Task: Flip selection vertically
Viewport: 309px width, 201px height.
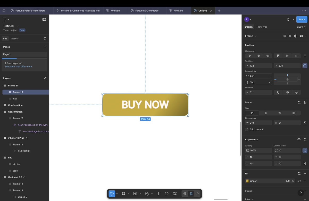Action: click(x=296, y=92)
